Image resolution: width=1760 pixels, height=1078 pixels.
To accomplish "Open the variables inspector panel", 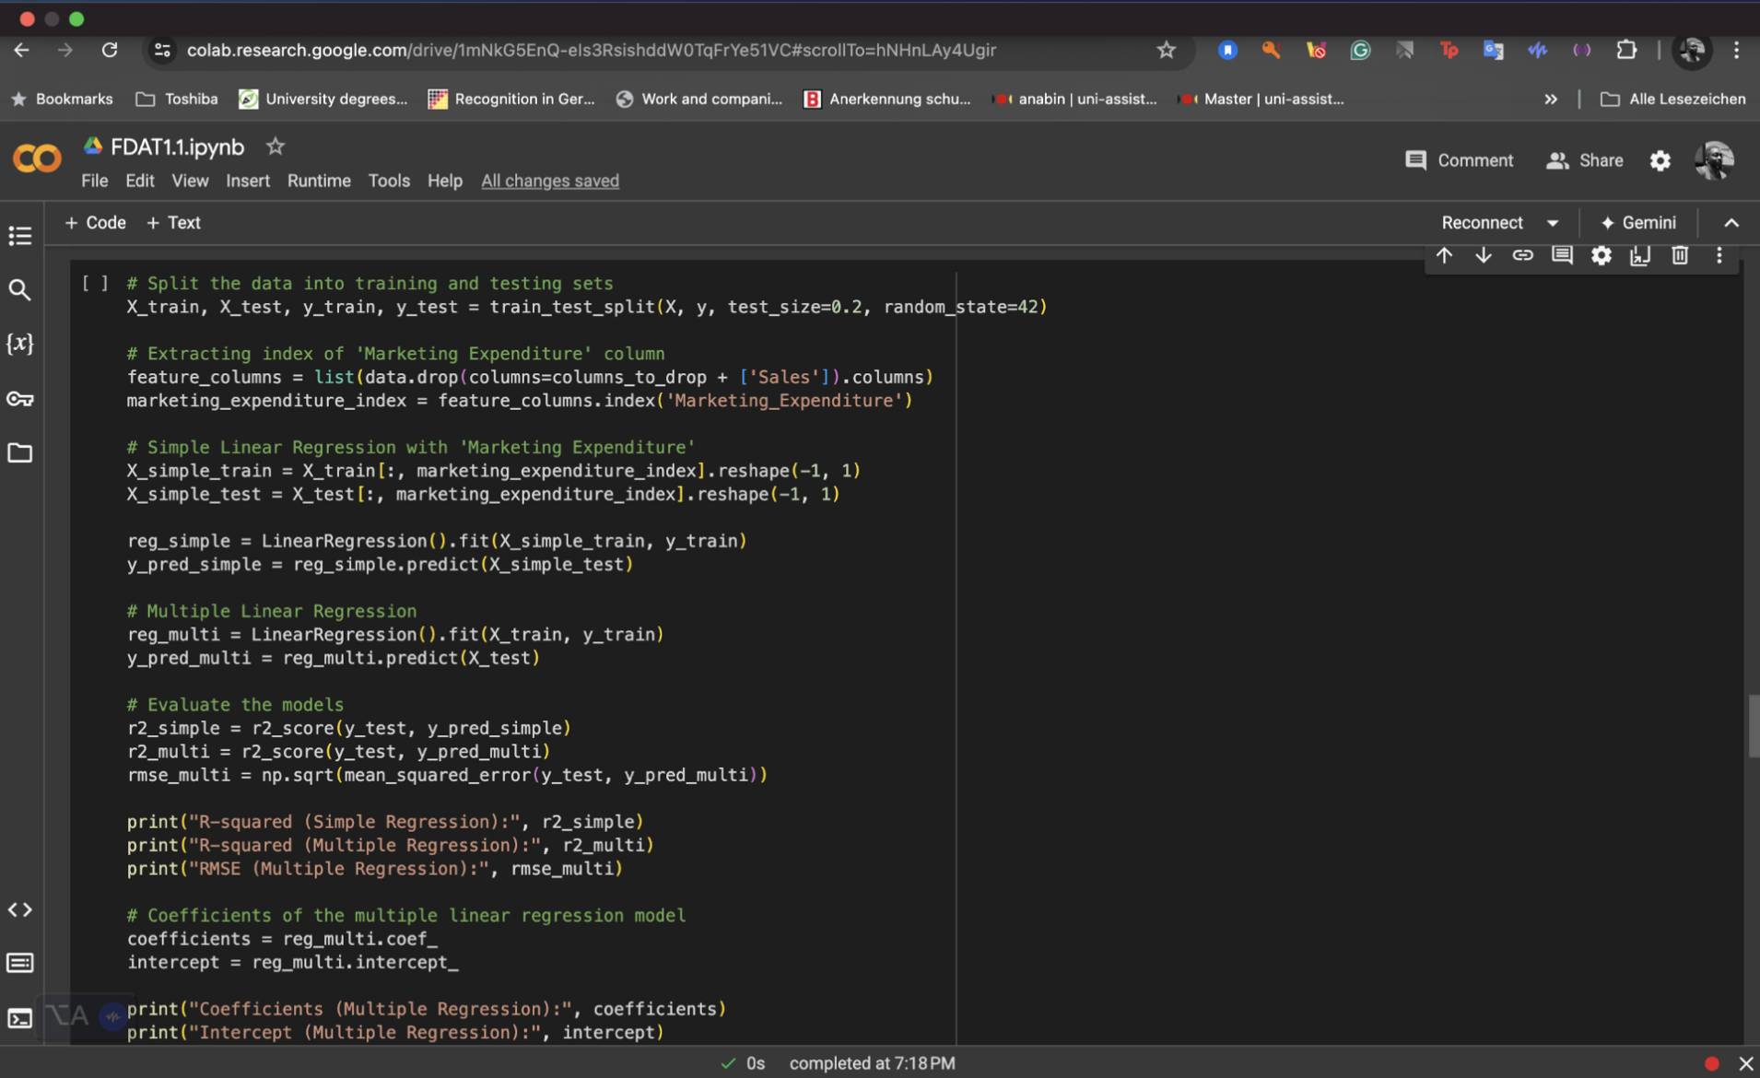I will point(20,344).
